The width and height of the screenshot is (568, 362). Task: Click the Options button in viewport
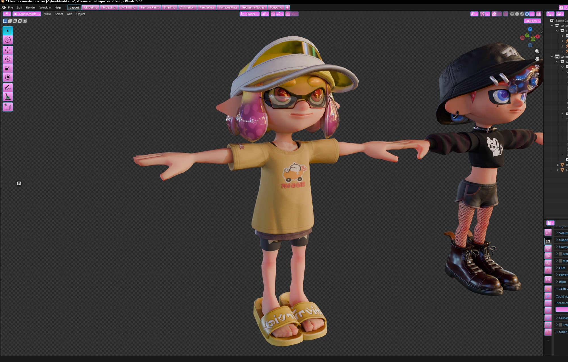tap(532, 21)
